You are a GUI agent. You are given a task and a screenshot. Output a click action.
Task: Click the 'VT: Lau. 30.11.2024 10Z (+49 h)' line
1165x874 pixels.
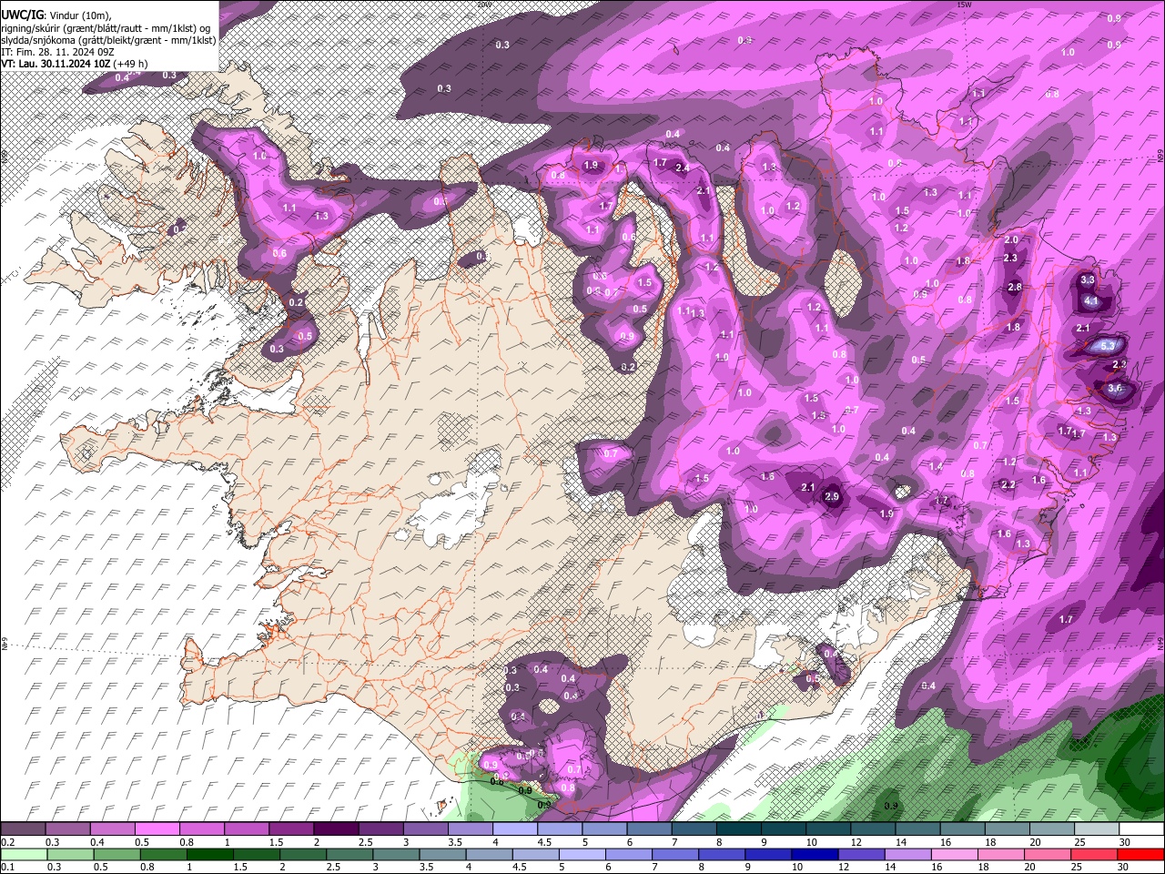click(75, 64)
